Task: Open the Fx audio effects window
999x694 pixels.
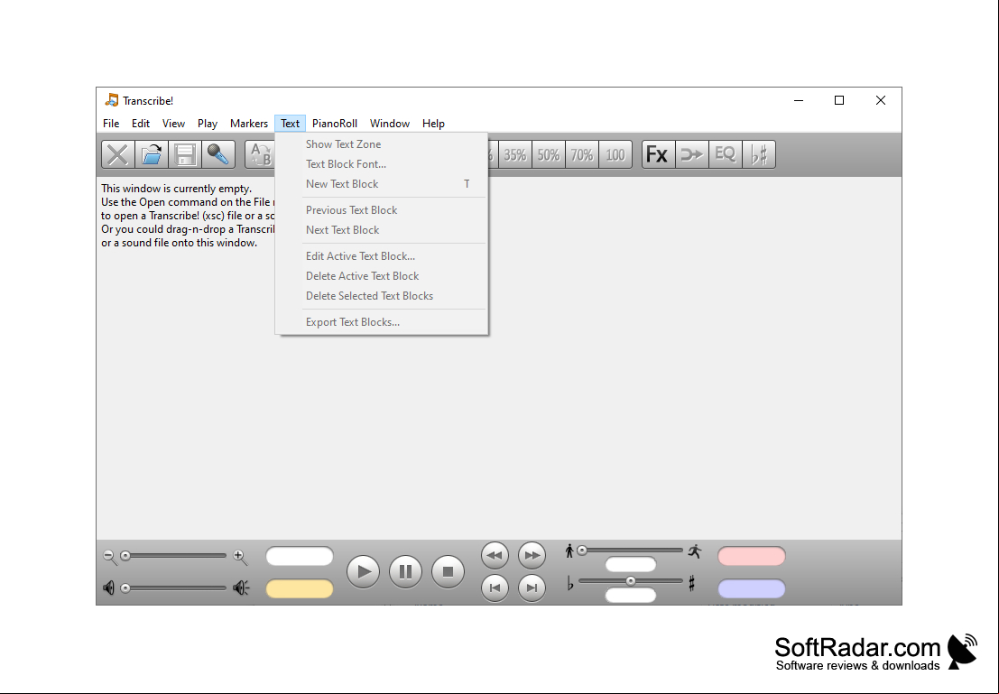Action: [658, 155]
